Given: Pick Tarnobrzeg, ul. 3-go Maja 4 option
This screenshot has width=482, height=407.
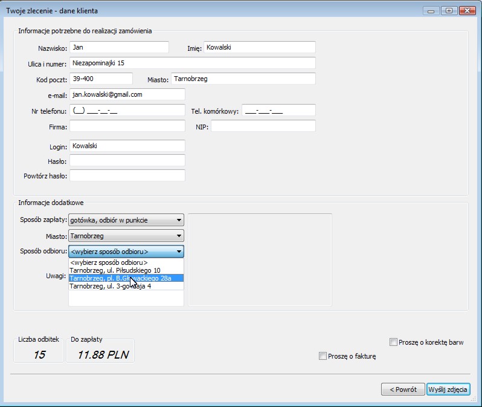Looking at the screenshot, I should pos(126,286).
